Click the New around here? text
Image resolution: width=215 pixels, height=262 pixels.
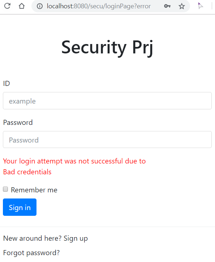pyautogui.click(x=33, y=238)
